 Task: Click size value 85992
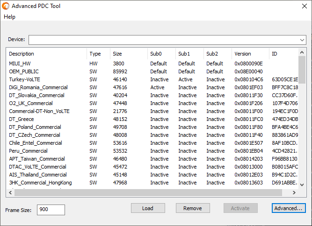point(120,71)
